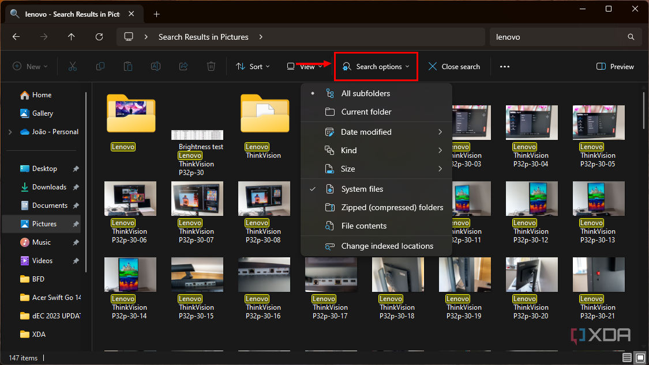The width and height of the screenshot is (649, 365).
Task: Click the Paste icon
Action: coord(127,66)
